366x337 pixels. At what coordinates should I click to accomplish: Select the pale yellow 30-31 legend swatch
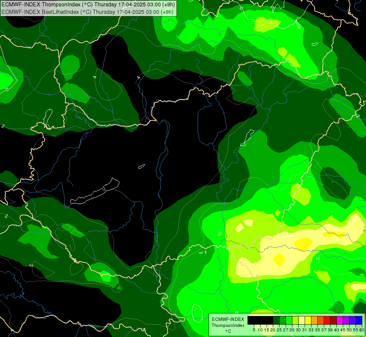pyautogui.click(x=302, y=321)
